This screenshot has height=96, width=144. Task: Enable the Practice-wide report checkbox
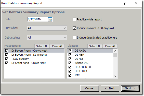click(x=74, y=19)
